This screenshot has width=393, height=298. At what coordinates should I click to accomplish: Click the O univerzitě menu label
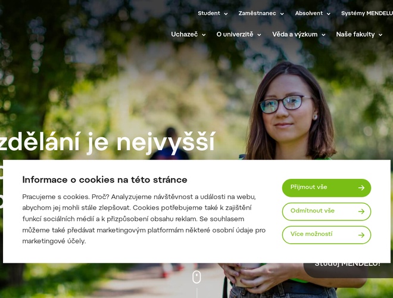coord(235,35)
